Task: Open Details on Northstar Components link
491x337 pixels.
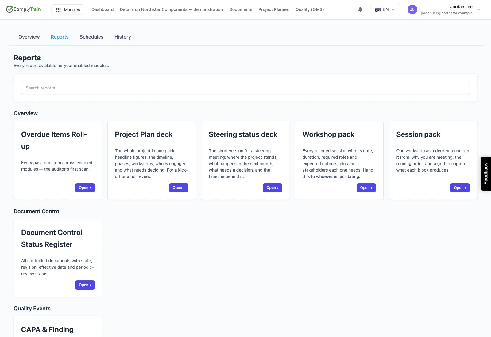Action: pos(171,9)
